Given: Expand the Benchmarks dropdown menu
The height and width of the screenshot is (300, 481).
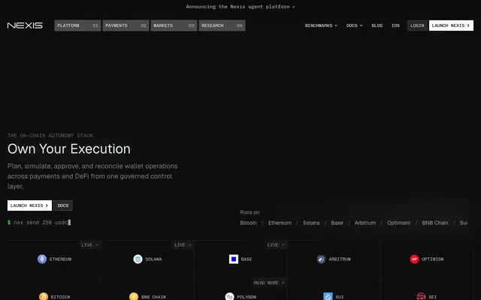Looking at the screenshot, I should tap(321, 25).
